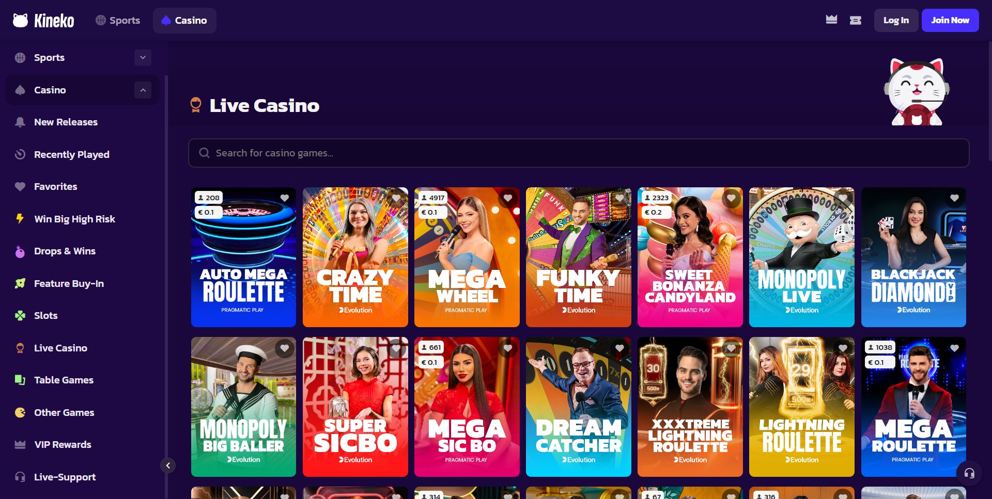Select the Casino top tab
992x499 pixels.
click(x=184, y=21)
